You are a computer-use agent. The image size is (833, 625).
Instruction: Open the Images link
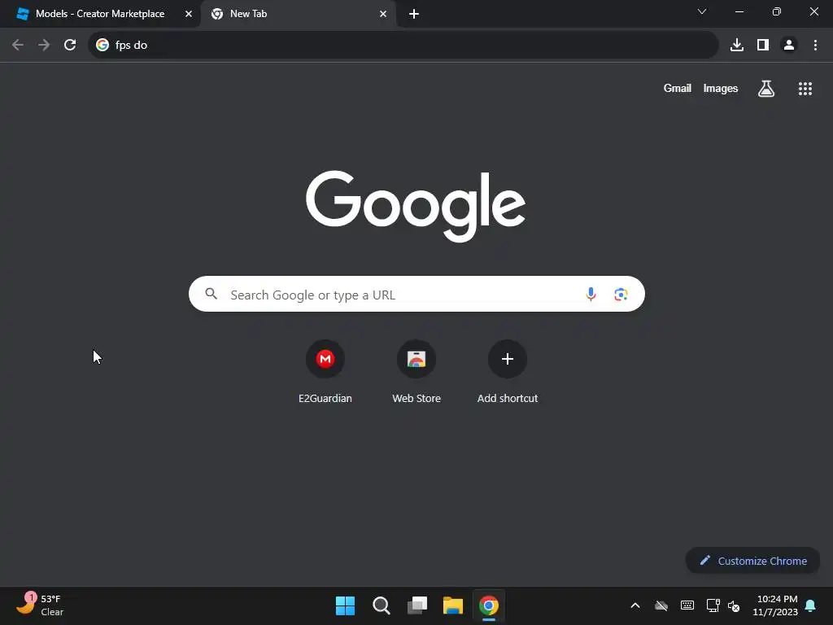click(721, 88)
